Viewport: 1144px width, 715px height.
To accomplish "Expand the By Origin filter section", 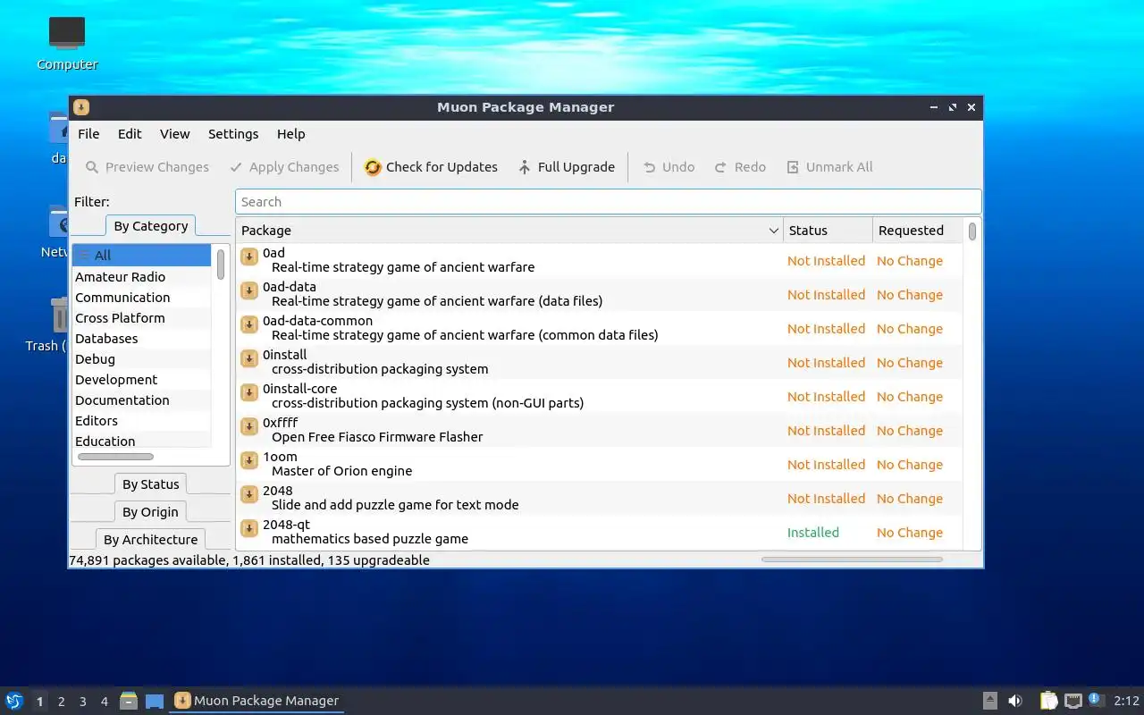I will 150,512.
